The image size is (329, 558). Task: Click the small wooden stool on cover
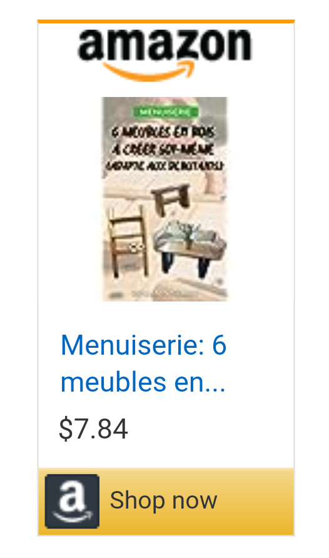170,199
